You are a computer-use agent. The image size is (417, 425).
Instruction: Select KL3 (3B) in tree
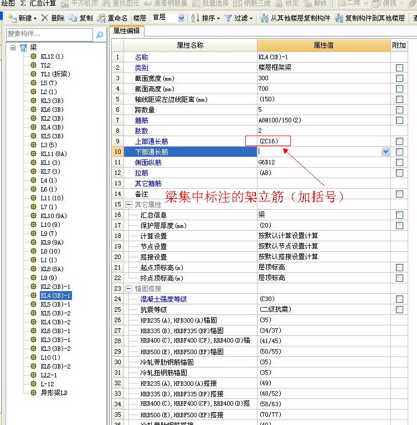(52, 101)
